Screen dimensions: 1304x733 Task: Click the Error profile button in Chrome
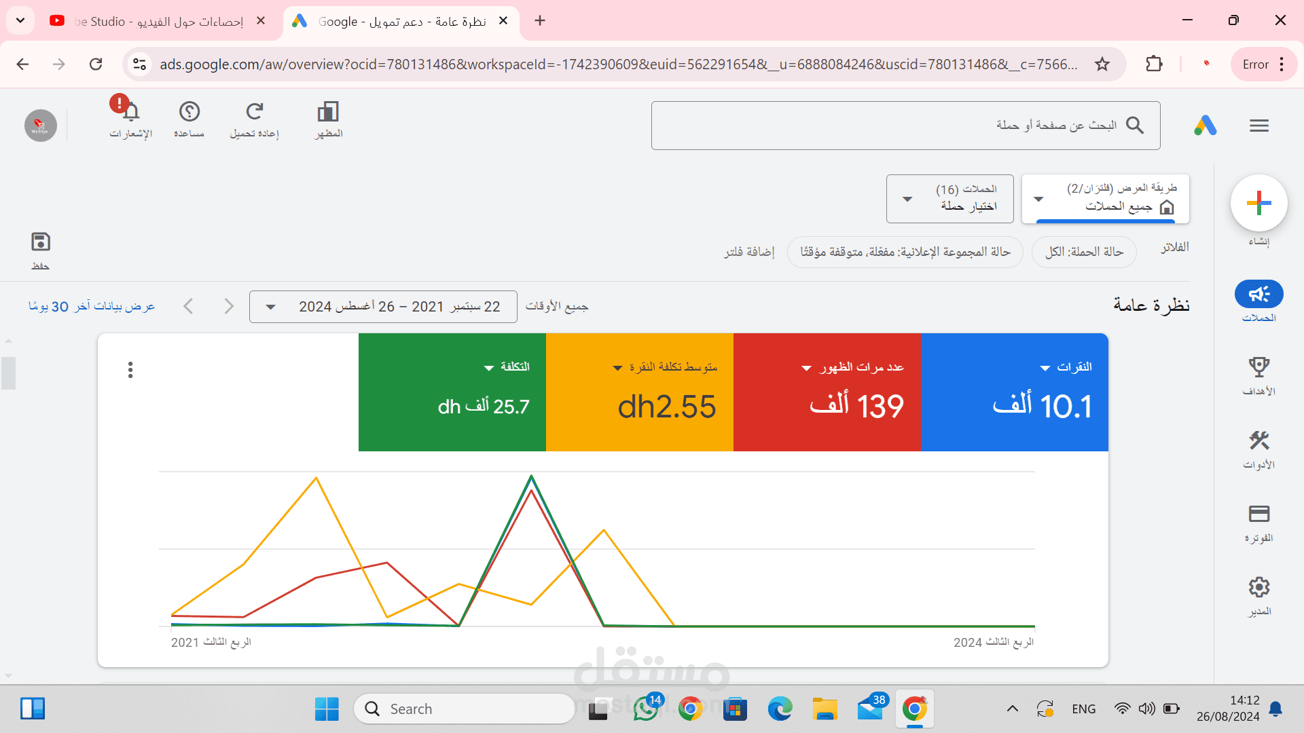coord(1264,64)
